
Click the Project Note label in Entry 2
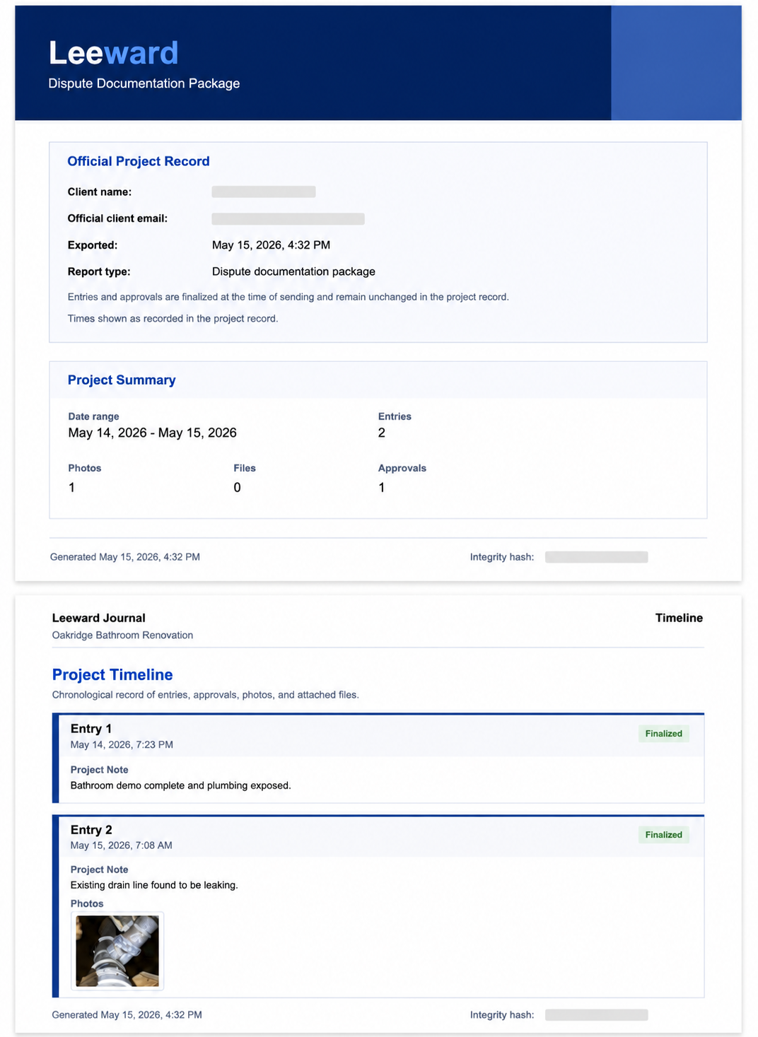[x=100, y=869]
